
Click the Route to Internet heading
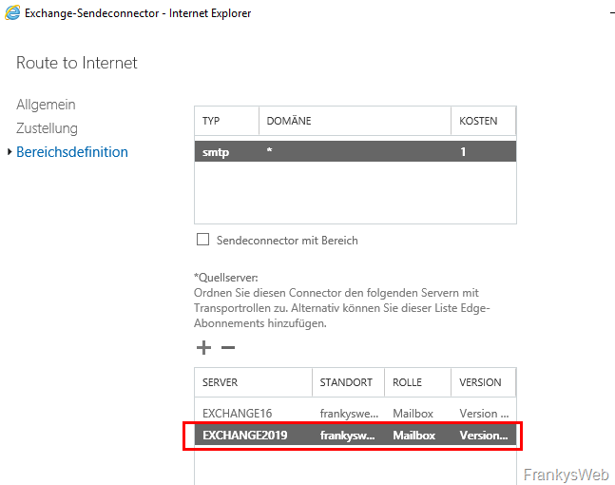coord(77,63)
